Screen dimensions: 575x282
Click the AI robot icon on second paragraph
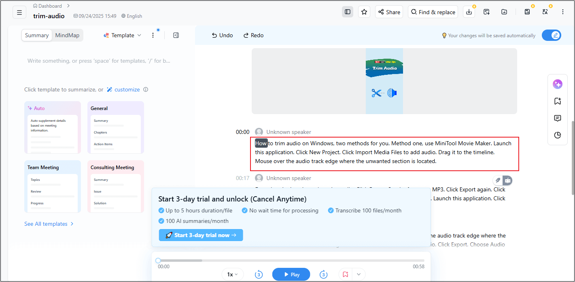tap(507, 180)
